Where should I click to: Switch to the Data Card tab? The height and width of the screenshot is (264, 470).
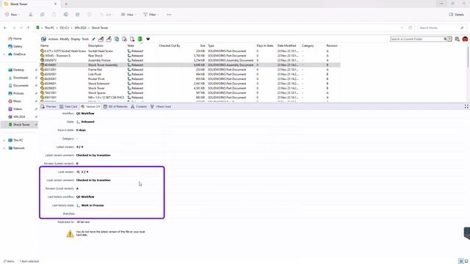(68, 106)
